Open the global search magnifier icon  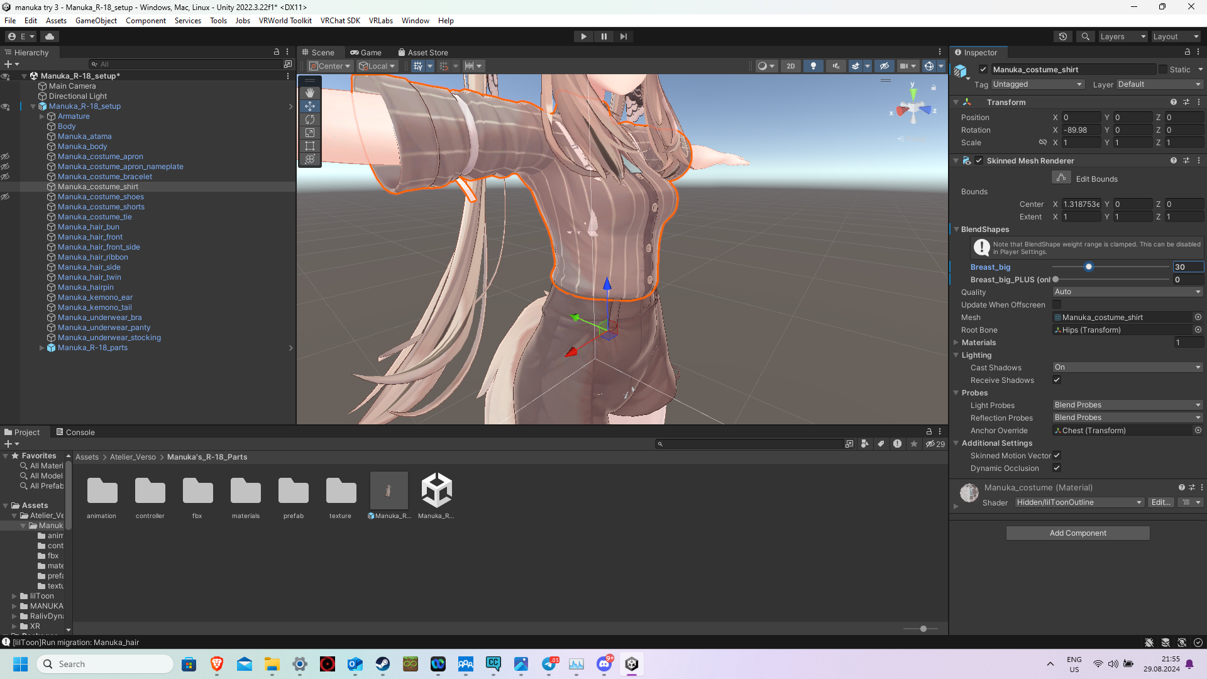1085,36
